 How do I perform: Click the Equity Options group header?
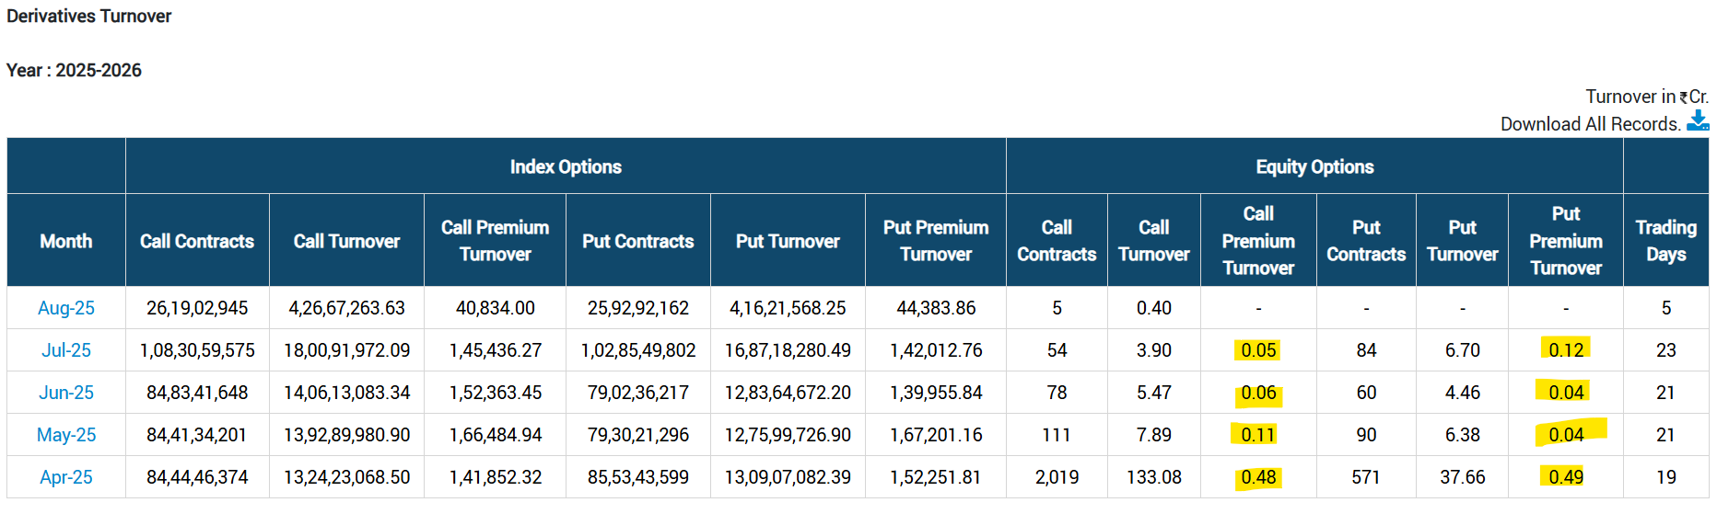(1314, 166)
